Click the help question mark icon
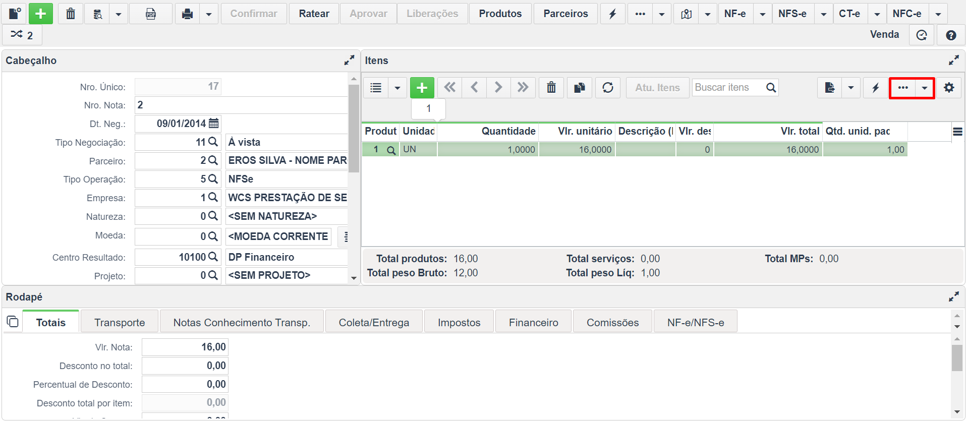Image resolution: width=966 pixels, height=421 pixels. 951,35
